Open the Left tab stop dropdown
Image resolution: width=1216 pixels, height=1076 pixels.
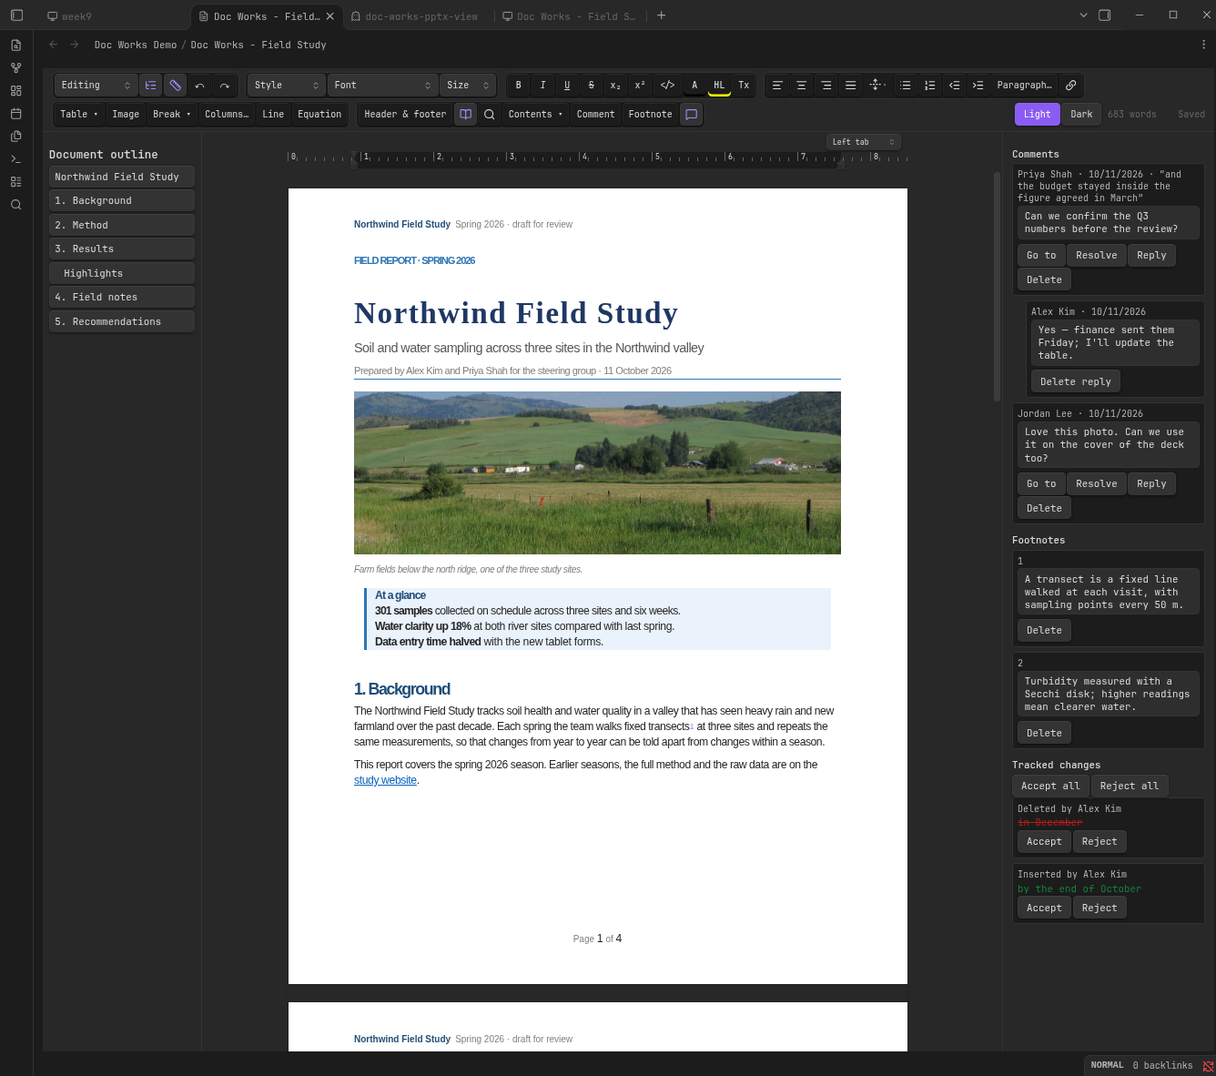pyautogui.click(x=864, y=142)
